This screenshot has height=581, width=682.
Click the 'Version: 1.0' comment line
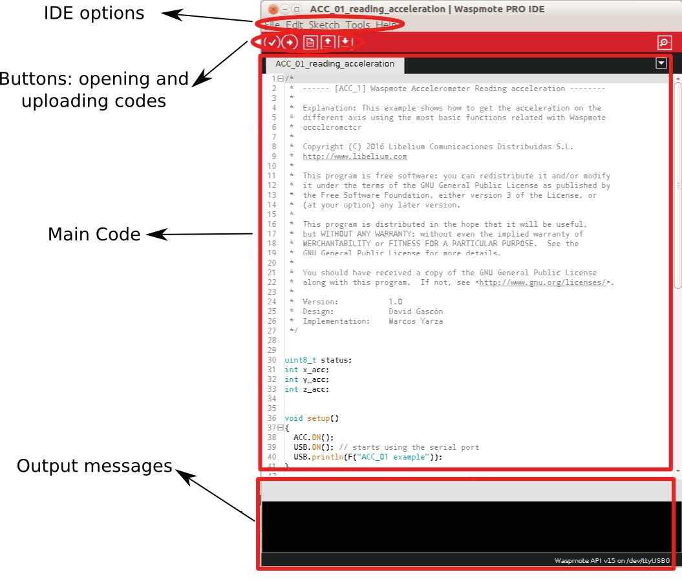pos(352,302)
